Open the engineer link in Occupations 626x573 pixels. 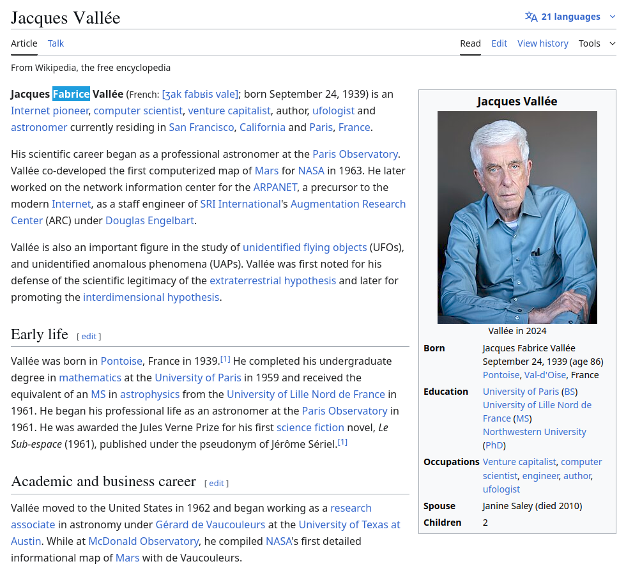pyautogui.click(x=541, y=476)
